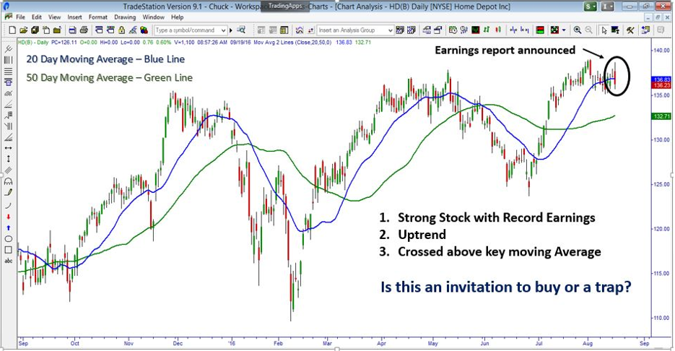
Task: Click the 136.23 red price tag on axis
Action: tap(662, 85)
